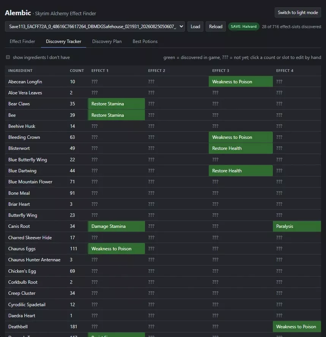
Task: Click the EFFECT 2 column header
Action: tap(157, 70)
